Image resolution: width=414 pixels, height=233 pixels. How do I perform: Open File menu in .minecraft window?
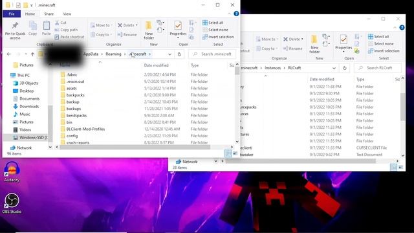pyautogui.click(x=12, y=14)
